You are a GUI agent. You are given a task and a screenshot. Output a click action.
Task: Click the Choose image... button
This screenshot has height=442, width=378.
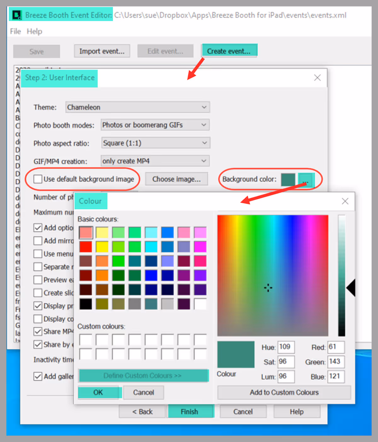click(x=176, y=179)
